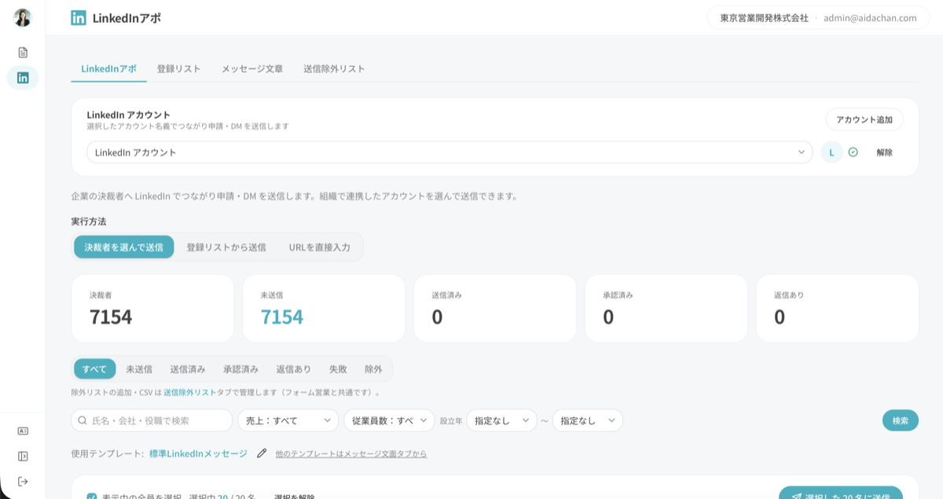Expand the LinkedIn アカウント dropdown
Screen dimensions: 943x499
coord(449,152)
